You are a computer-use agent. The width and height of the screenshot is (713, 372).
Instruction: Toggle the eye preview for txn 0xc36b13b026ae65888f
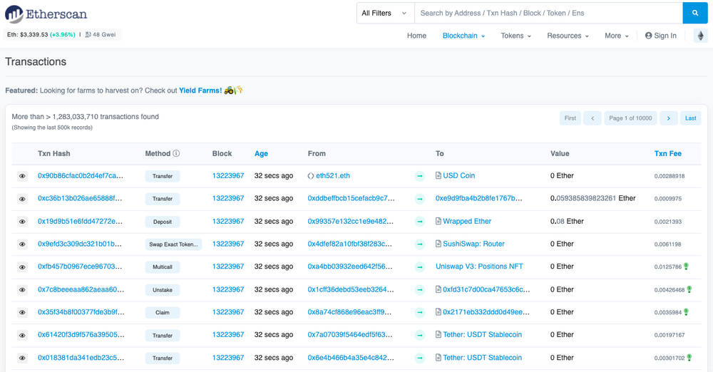[x=22, y=199]
